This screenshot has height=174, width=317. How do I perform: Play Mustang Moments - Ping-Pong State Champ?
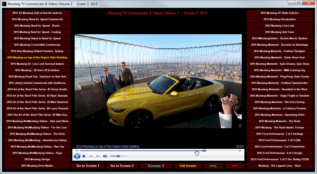click(x=280, y=76)
